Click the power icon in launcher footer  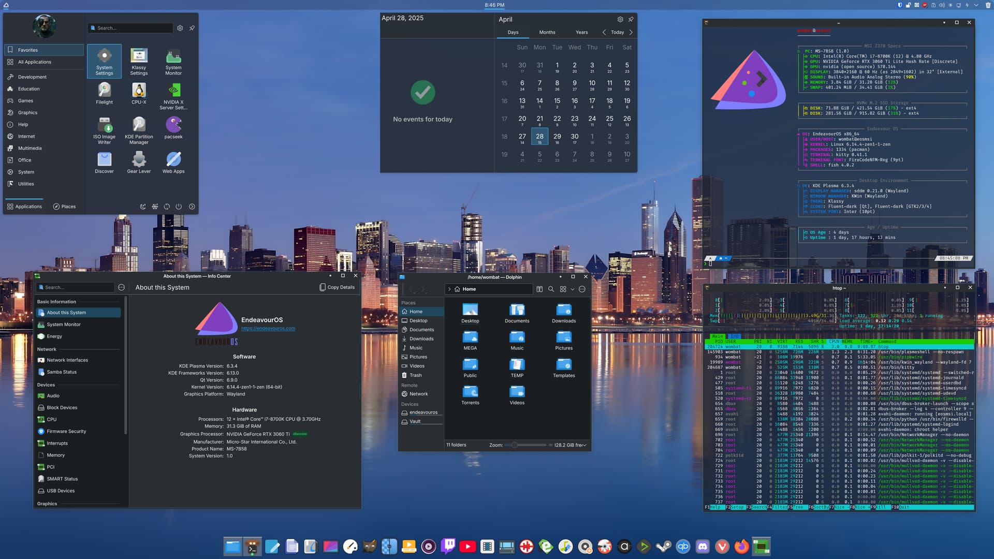pos(179,207)
